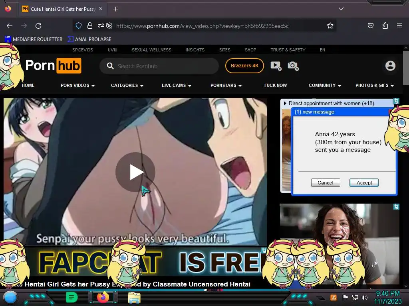This screenshot has height=306, width=409.
Task: Open the Action Center flag tray icon
Action: click(x=345, y=297)
